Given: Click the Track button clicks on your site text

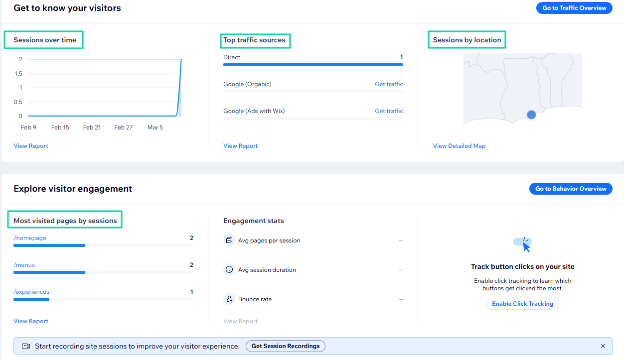Looking at the screenshot, I should pyautogui.click(x=523, y=267).
